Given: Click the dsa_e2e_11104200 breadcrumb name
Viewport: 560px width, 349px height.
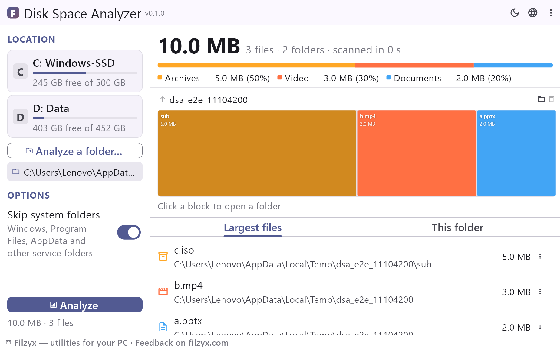Looking at the screenshot, I should tap(209, 100).
